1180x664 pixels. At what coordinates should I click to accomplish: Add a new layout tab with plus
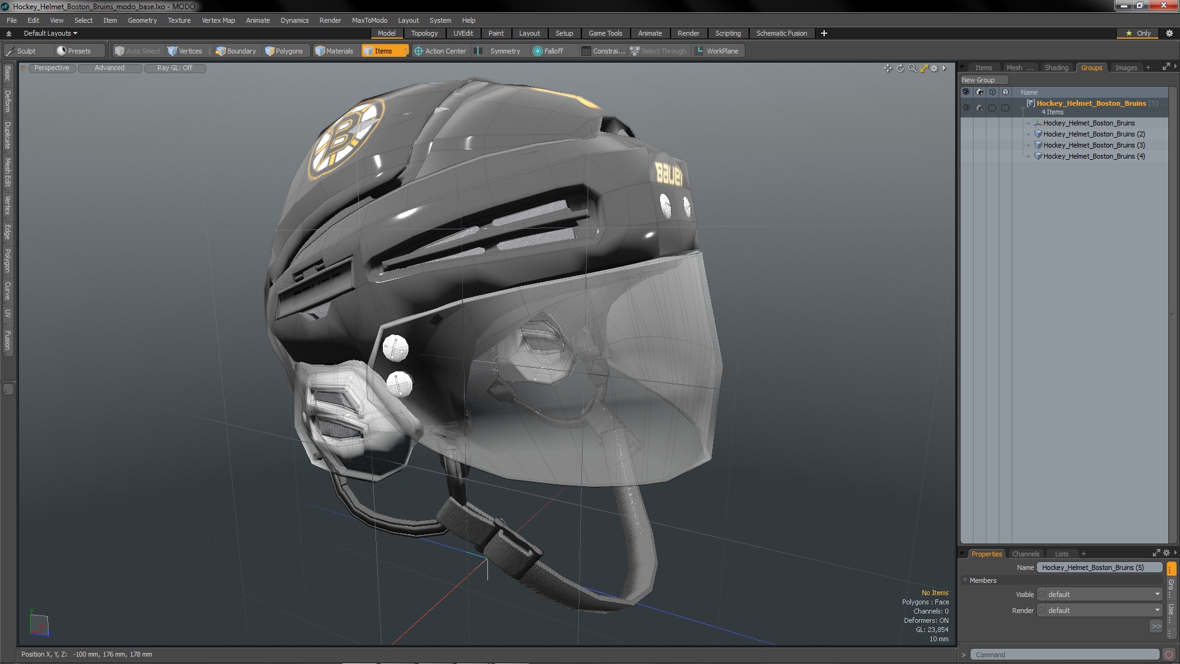(x=824, y=33)
